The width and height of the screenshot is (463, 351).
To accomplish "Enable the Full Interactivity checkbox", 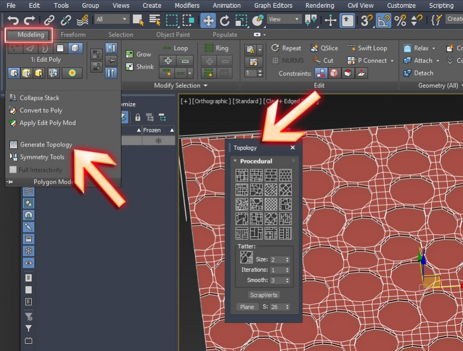I will pyautogui.click(x=13, y=170).
